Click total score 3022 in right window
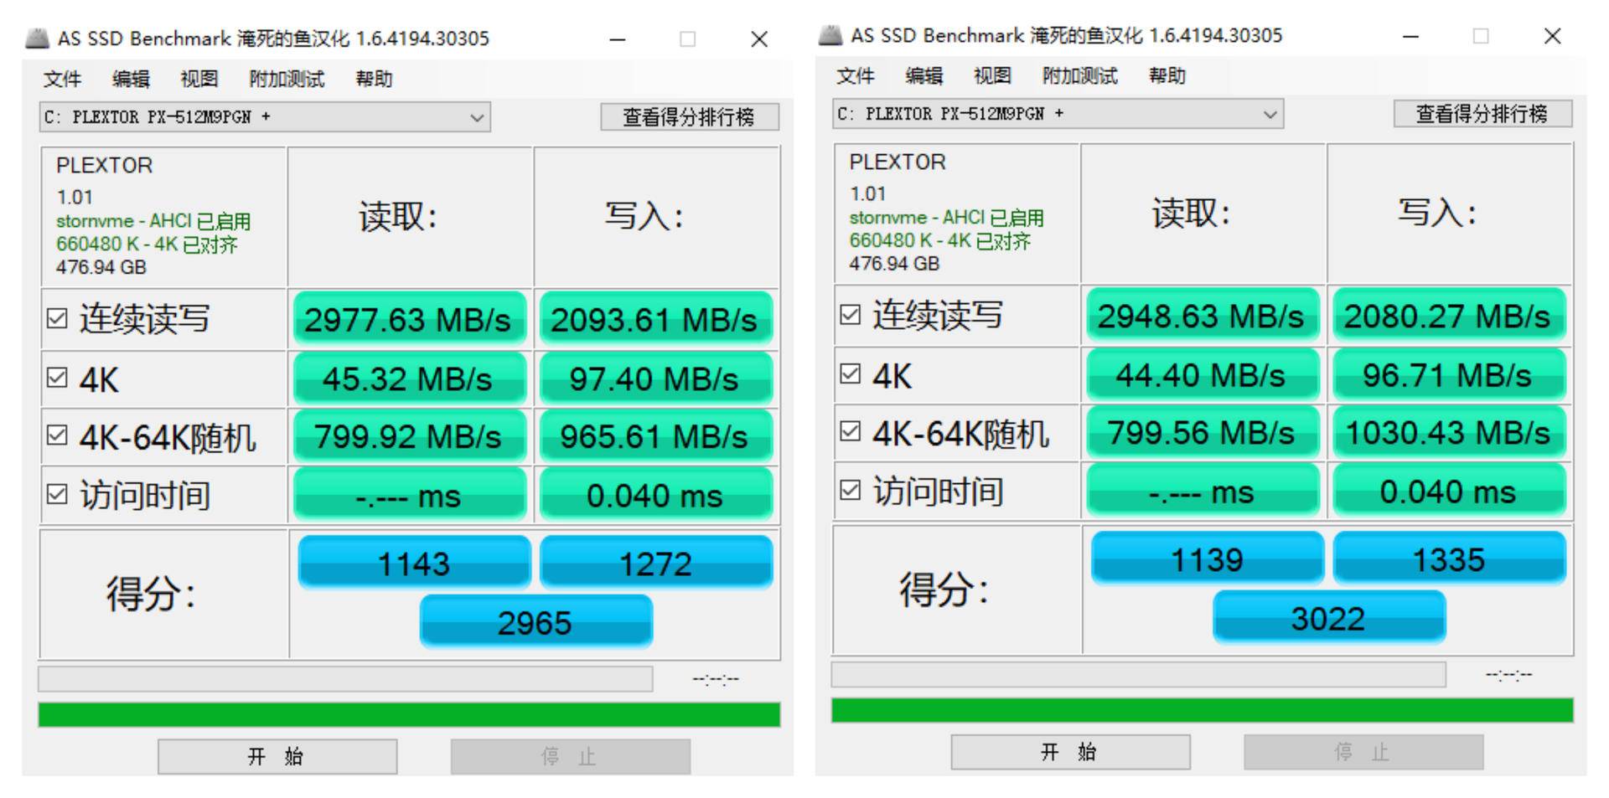This screenshot has width=1609, height=798. click(x=1329, y=618)
